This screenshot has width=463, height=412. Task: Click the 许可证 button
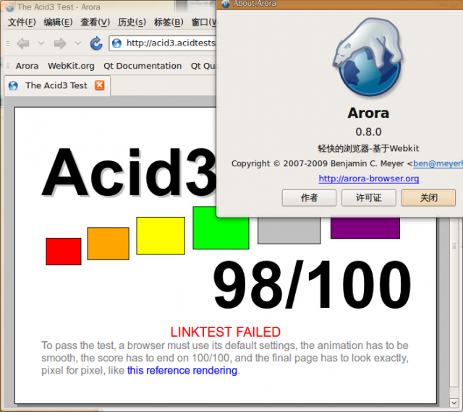tap(368, 198)
